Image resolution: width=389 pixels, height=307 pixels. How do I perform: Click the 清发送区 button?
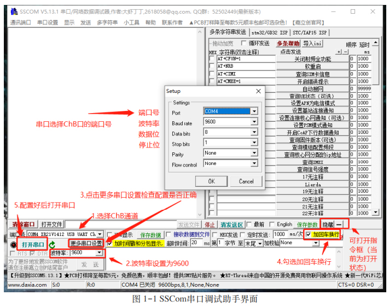tap(232, 225)
